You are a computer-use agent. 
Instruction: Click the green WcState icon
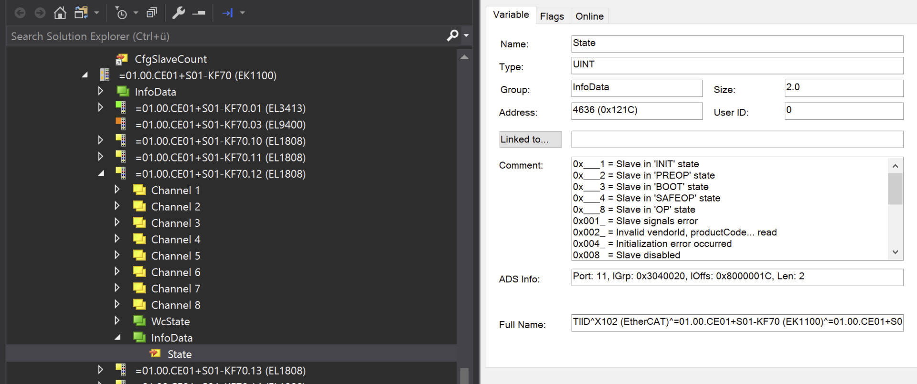tap(139, 321)
